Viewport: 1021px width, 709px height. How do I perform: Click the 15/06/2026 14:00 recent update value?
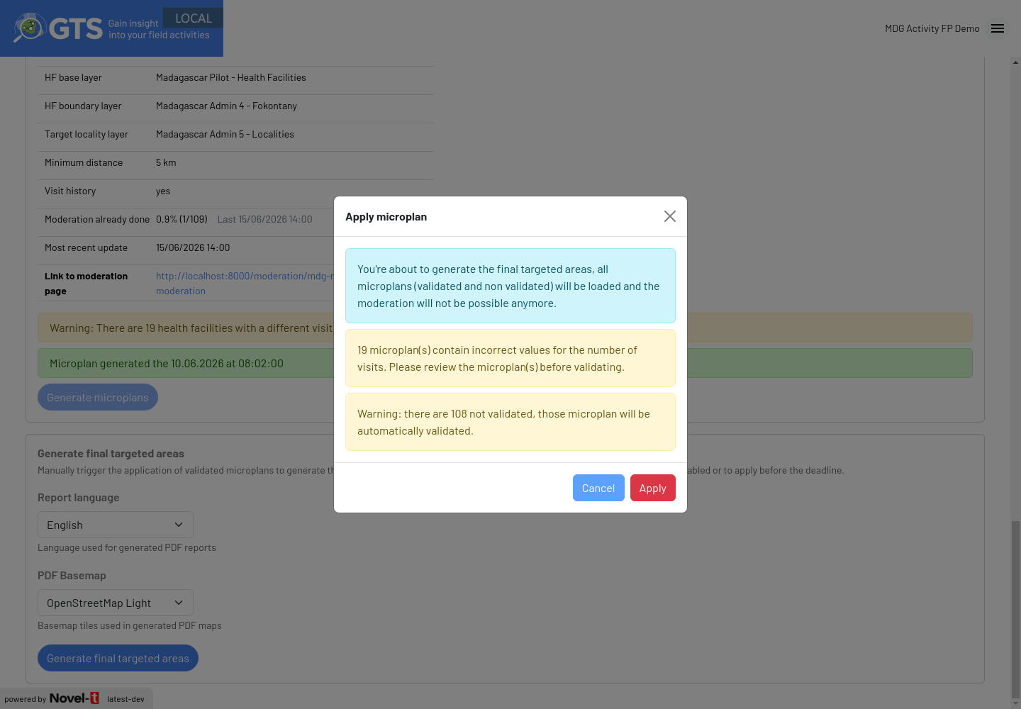click(193, 247)
